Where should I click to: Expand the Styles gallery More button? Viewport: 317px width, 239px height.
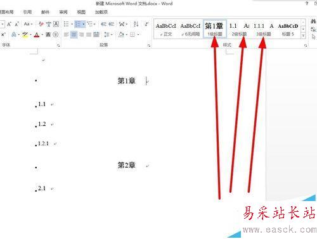pyautogui.click(x=303, y=36)
